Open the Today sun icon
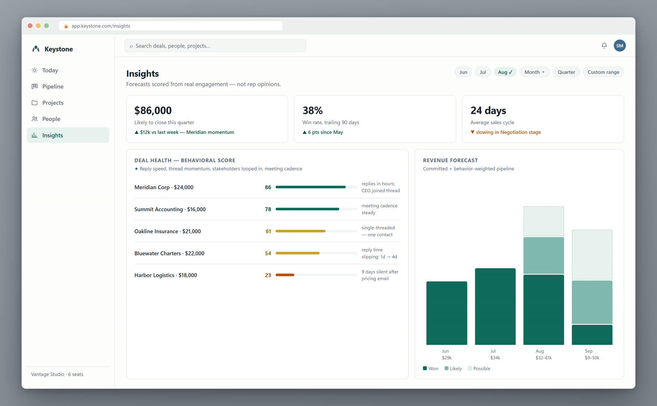Image resolution: width=657 pixels, height=406 pixels. (34, 70)
